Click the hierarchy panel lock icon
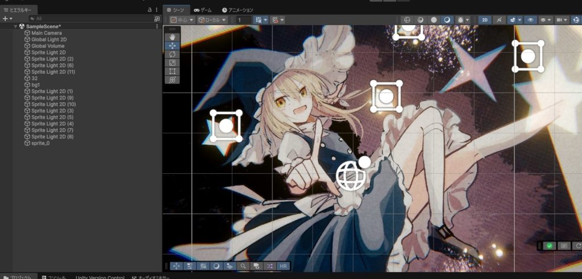582x279 pixels. (149, 10)
